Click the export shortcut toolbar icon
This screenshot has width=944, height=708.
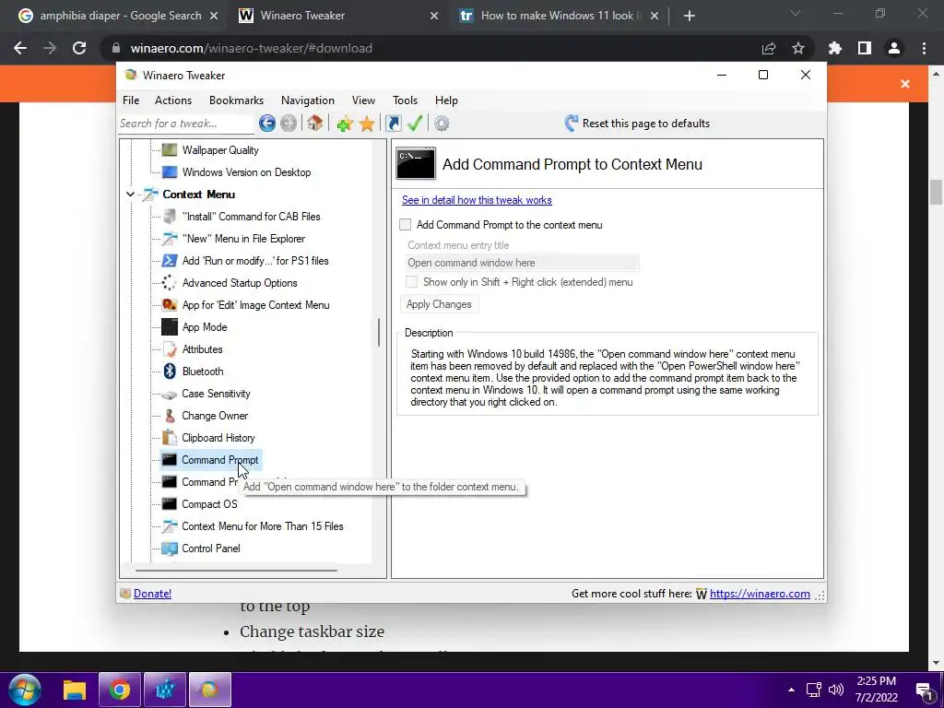coord(393,124)
